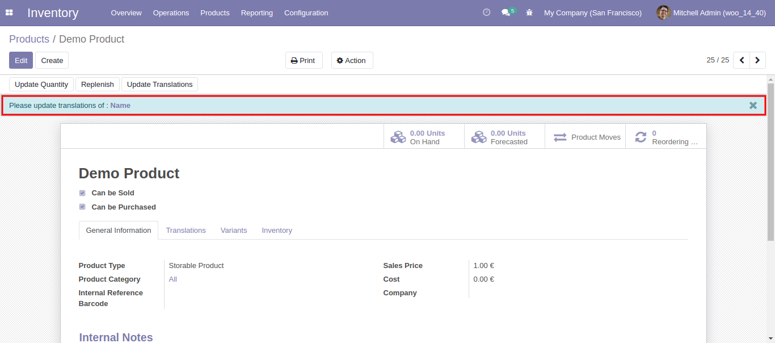Image resolution: width=775 pixels, height=343 pixels.
Task: Open the Print dropdown
Action: click(x=304, y=60)
